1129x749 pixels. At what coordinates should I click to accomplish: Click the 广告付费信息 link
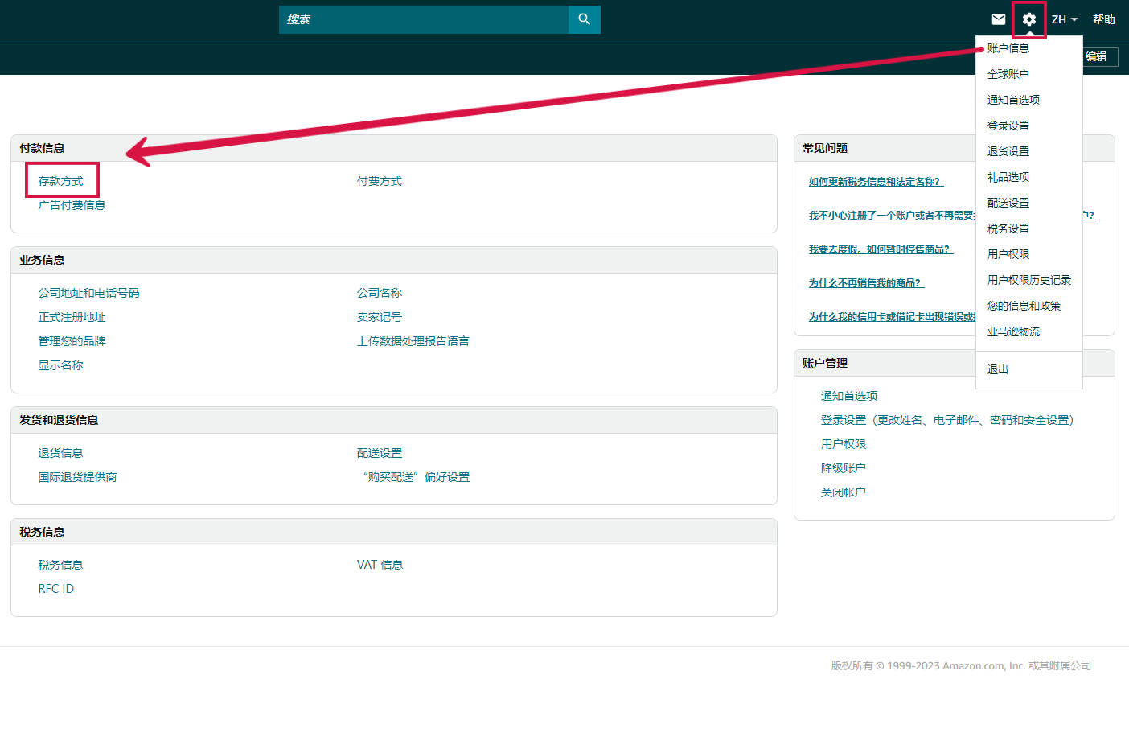tap(72, 205)
